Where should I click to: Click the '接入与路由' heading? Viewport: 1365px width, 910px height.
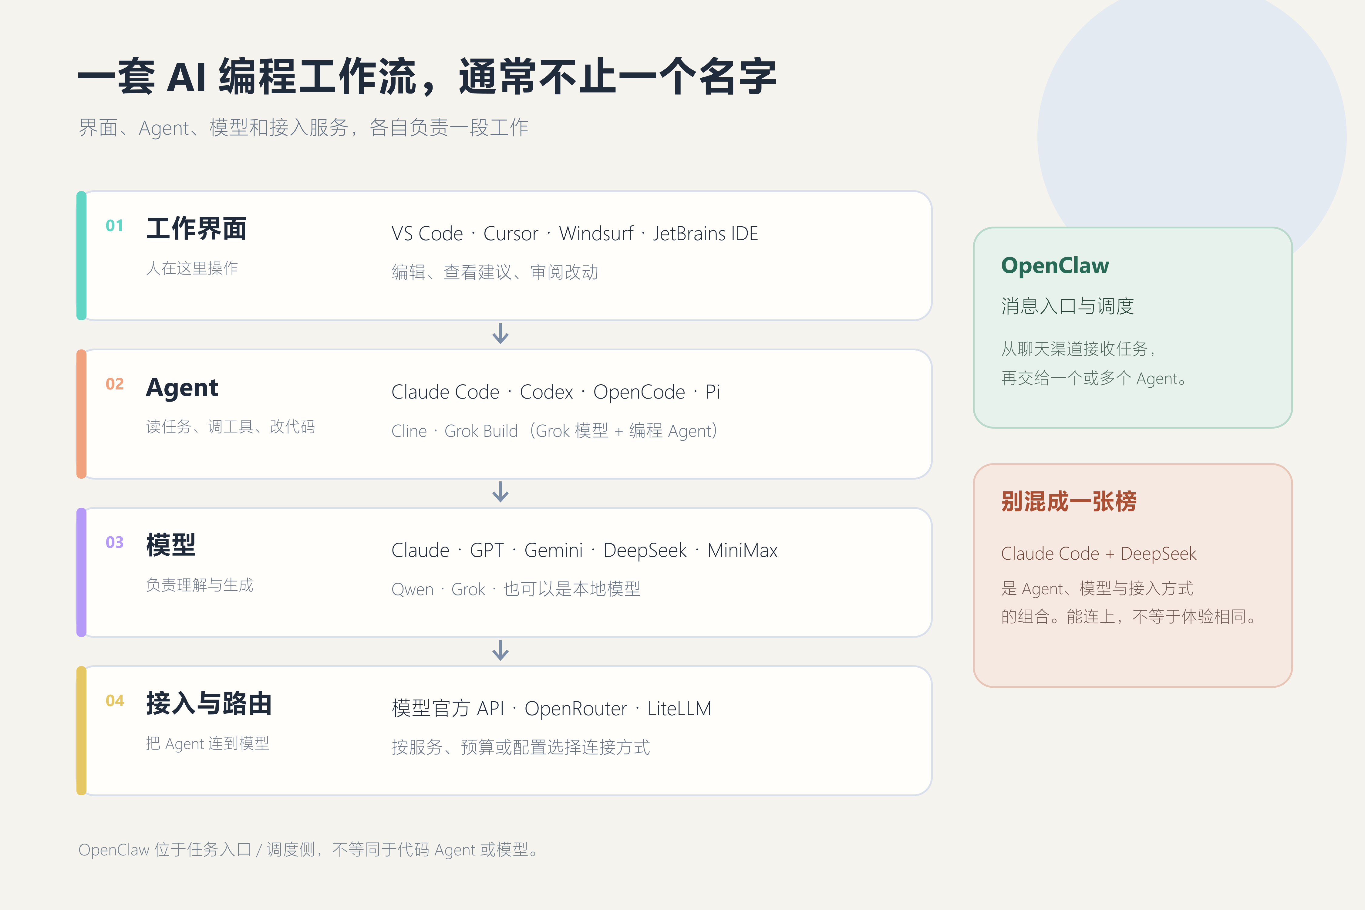(209, 703)
